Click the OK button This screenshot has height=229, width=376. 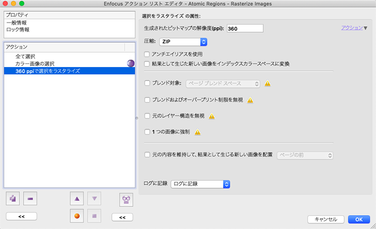pyautogui.click(x=359, y=219)
